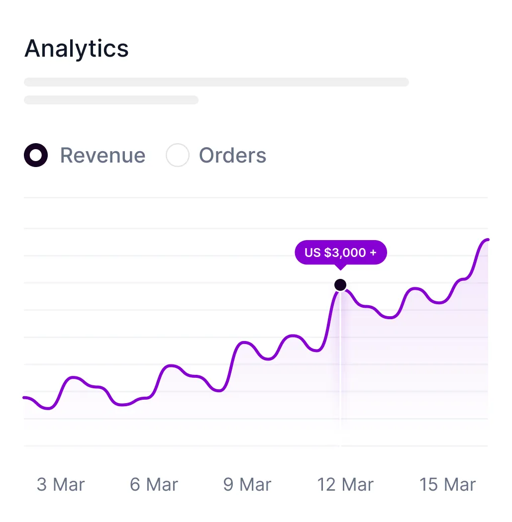Click the black data point on the chart

point(340,285)
